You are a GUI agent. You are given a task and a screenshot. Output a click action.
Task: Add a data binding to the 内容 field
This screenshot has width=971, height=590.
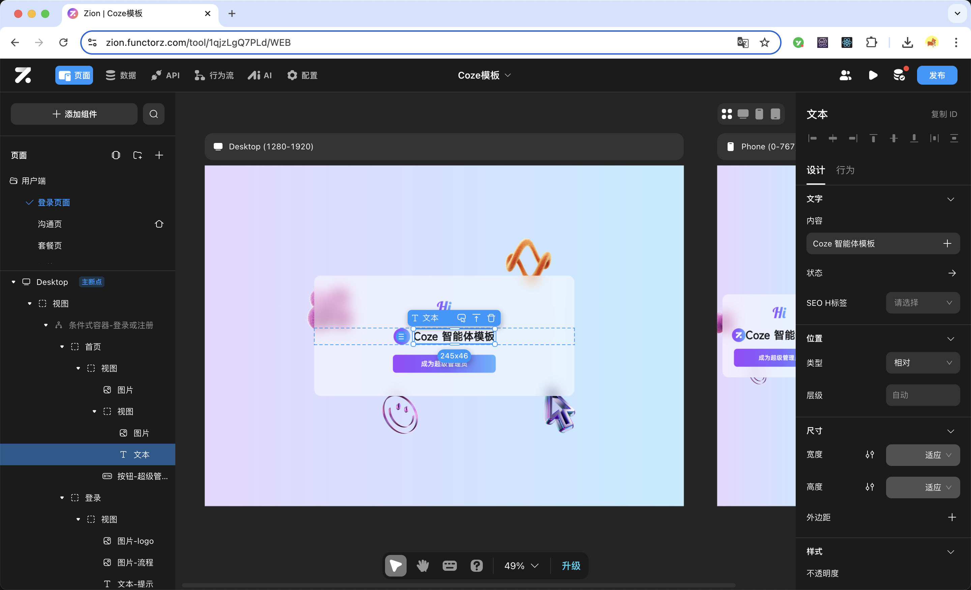tap(947, 243)
